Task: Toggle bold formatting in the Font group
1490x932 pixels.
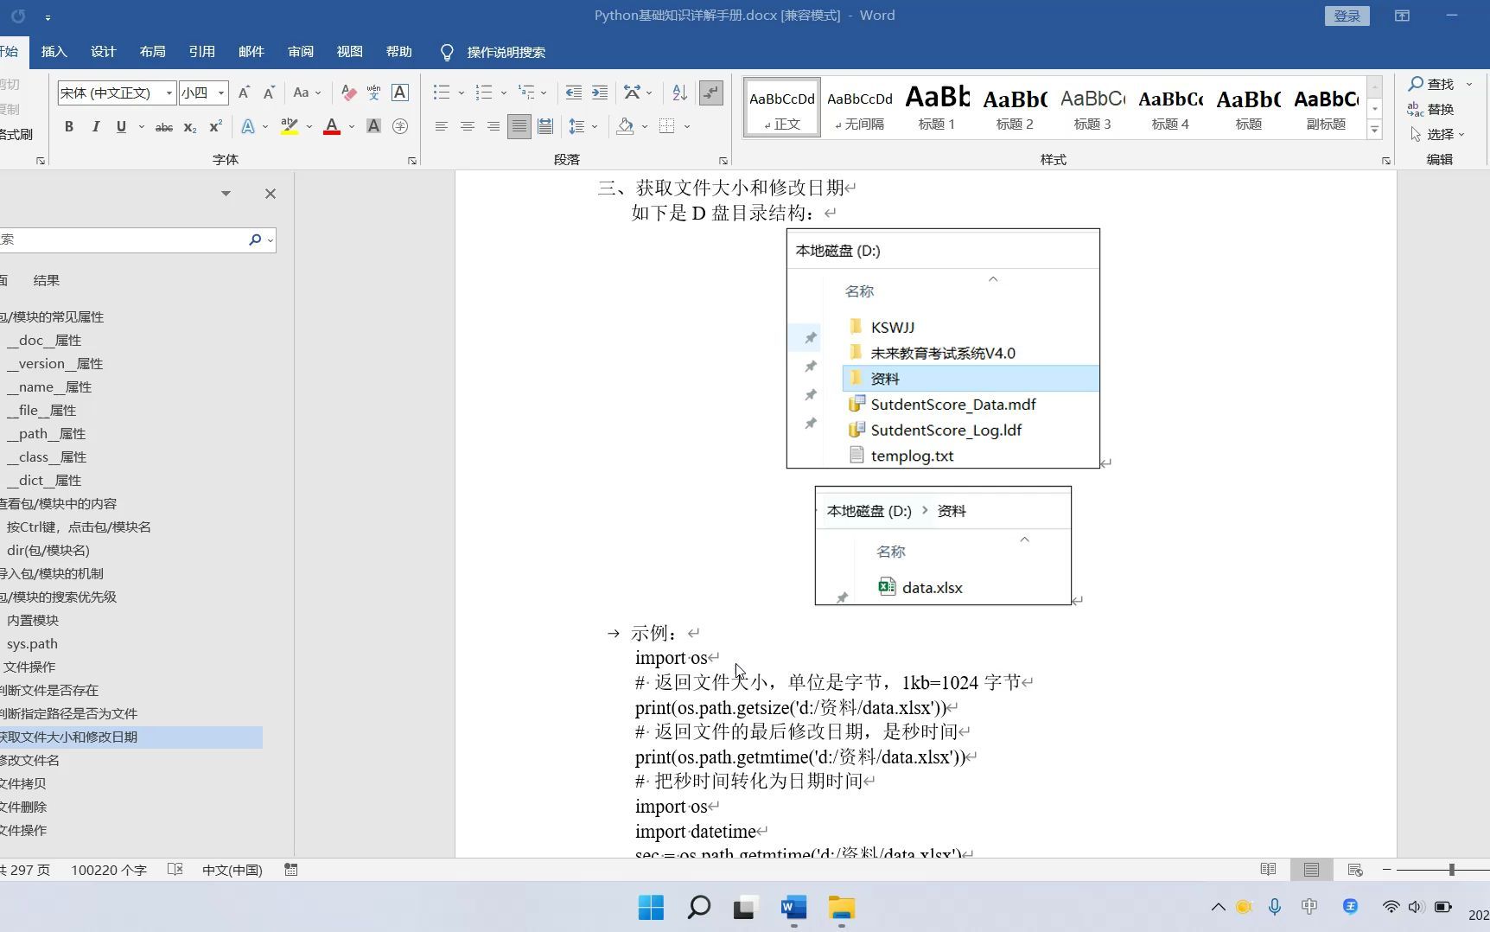Action: (x=69, y=126)
